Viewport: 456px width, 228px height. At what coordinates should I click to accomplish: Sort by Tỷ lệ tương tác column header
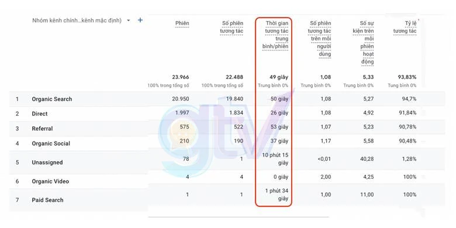tap(405, 27)
